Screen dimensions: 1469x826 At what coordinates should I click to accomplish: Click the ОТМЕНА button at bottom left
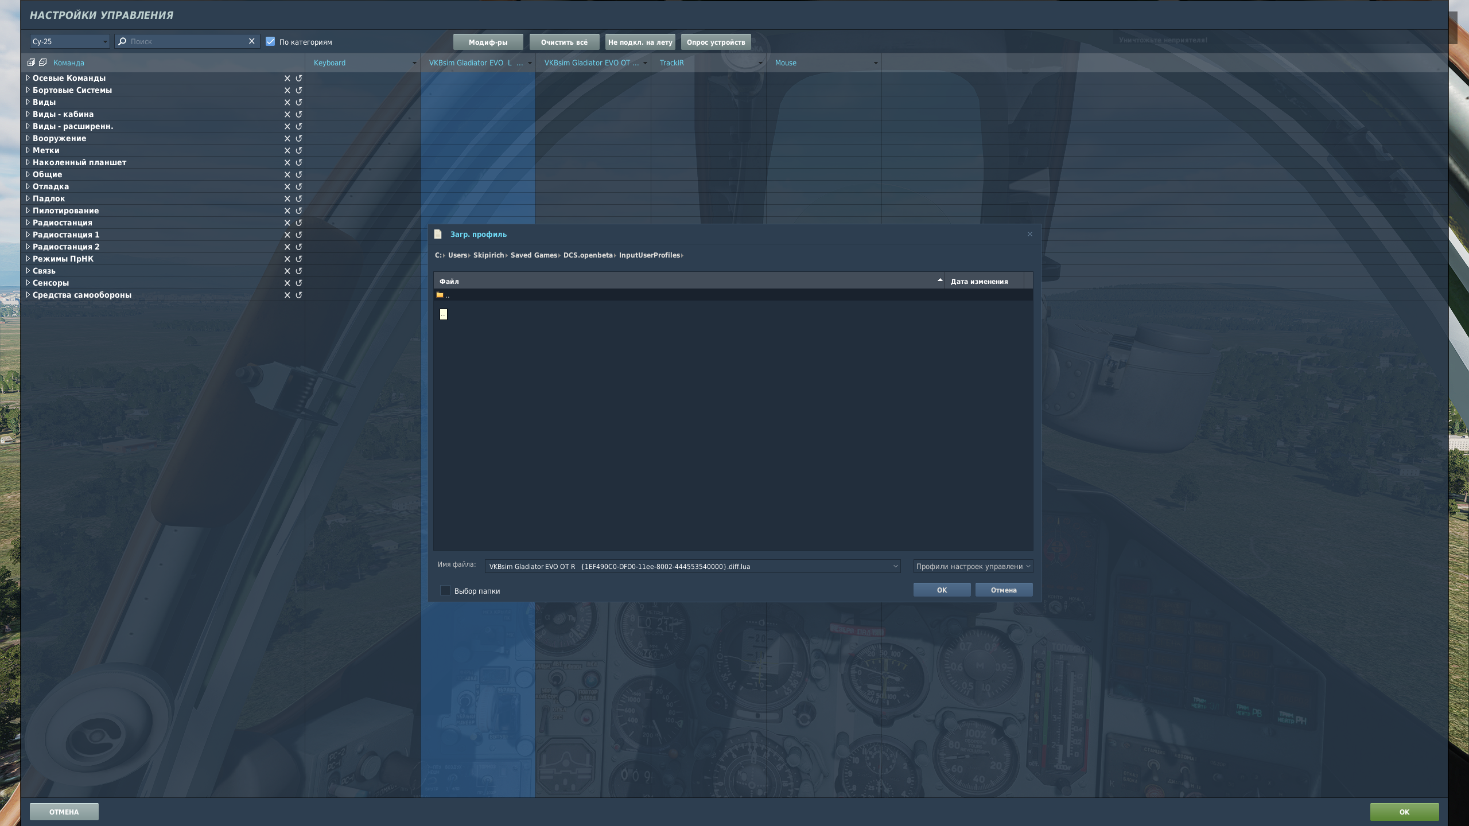64,812
